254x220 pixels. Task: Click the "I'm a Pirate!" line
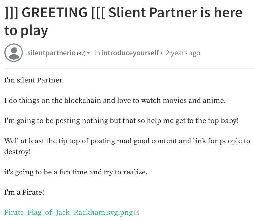click(24, 192)
